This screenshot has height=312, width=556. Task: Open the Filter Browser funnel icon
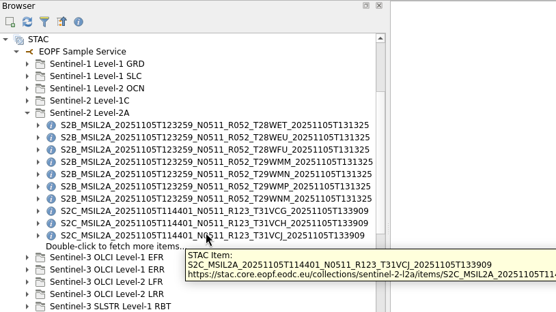(44, 22)
